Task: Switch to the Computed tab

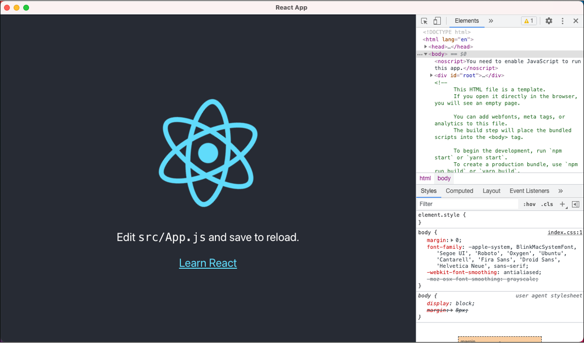Action: click(459, 190)
